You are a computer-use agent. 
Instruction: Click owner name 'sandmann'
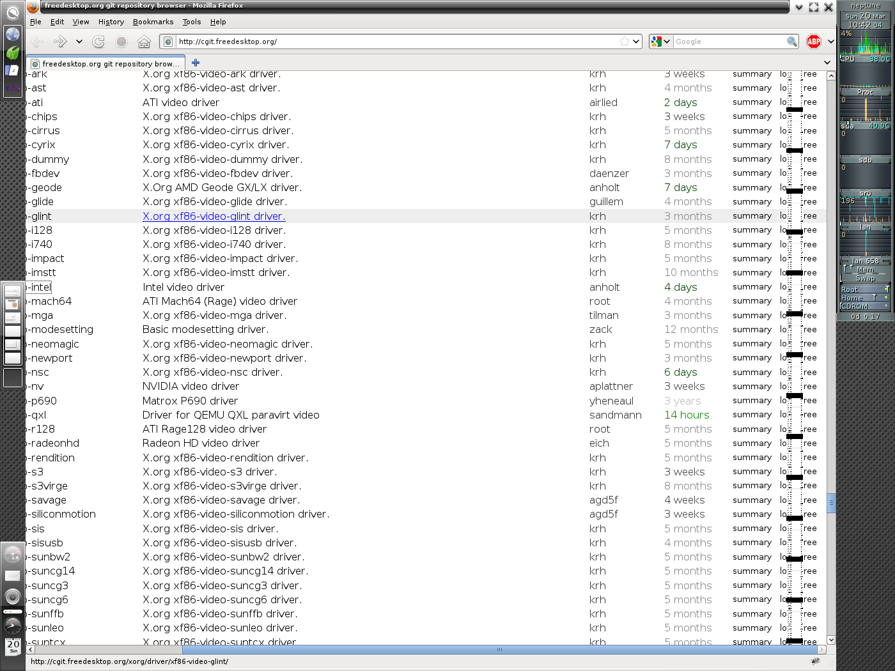point(615,415)
